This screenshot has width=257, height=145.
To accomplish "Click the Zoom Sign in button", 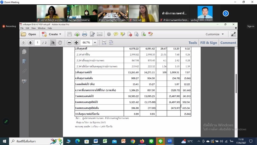I will click(x=250, y=26).
